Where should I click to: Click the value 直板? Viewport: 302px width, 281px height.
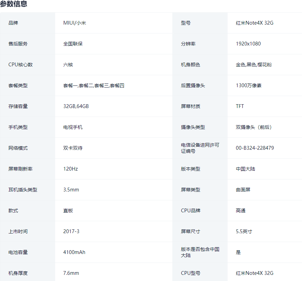(x=68, y=211)
